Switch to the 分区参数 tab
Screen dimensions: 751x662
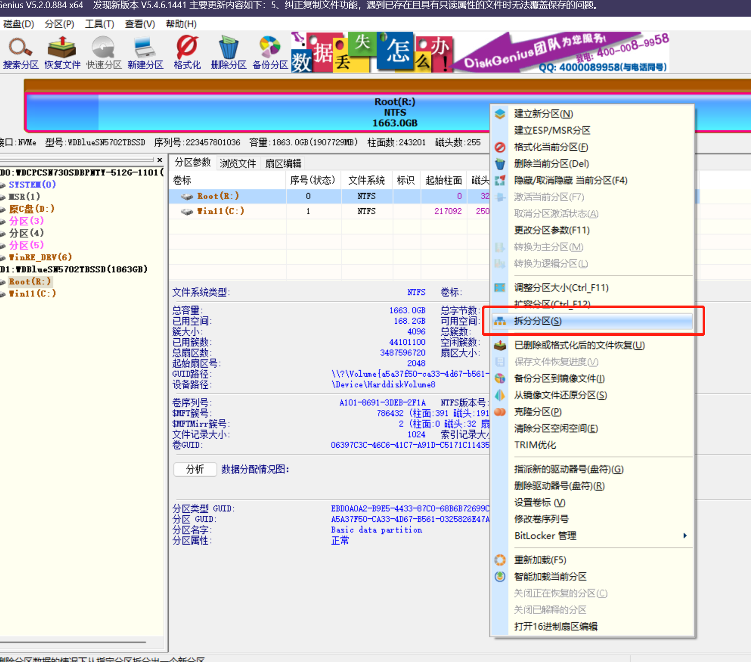click(x=193, y=162)
